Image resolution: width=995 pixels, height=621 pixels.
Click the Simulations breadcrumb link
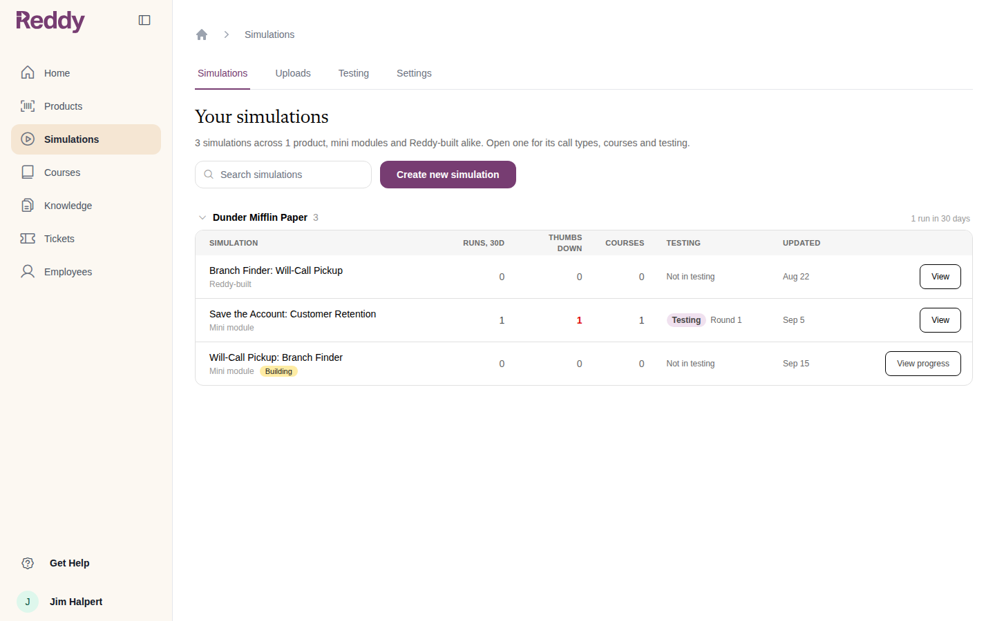coord(269,34)
